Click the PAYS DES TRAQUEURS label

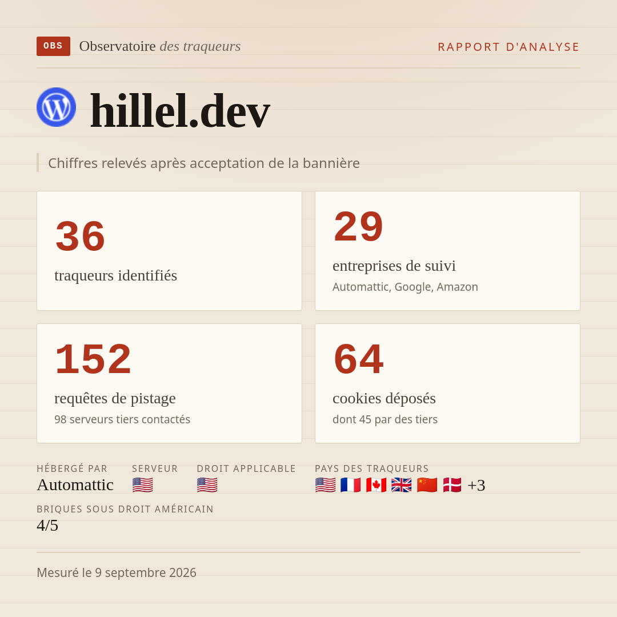(x=372, y=468)
